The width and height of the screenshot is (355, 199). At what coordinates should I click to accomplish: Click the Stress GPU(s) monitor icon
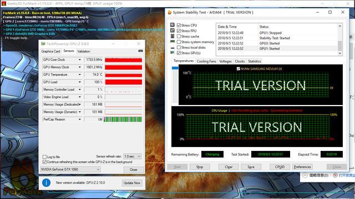coord(173,53)
